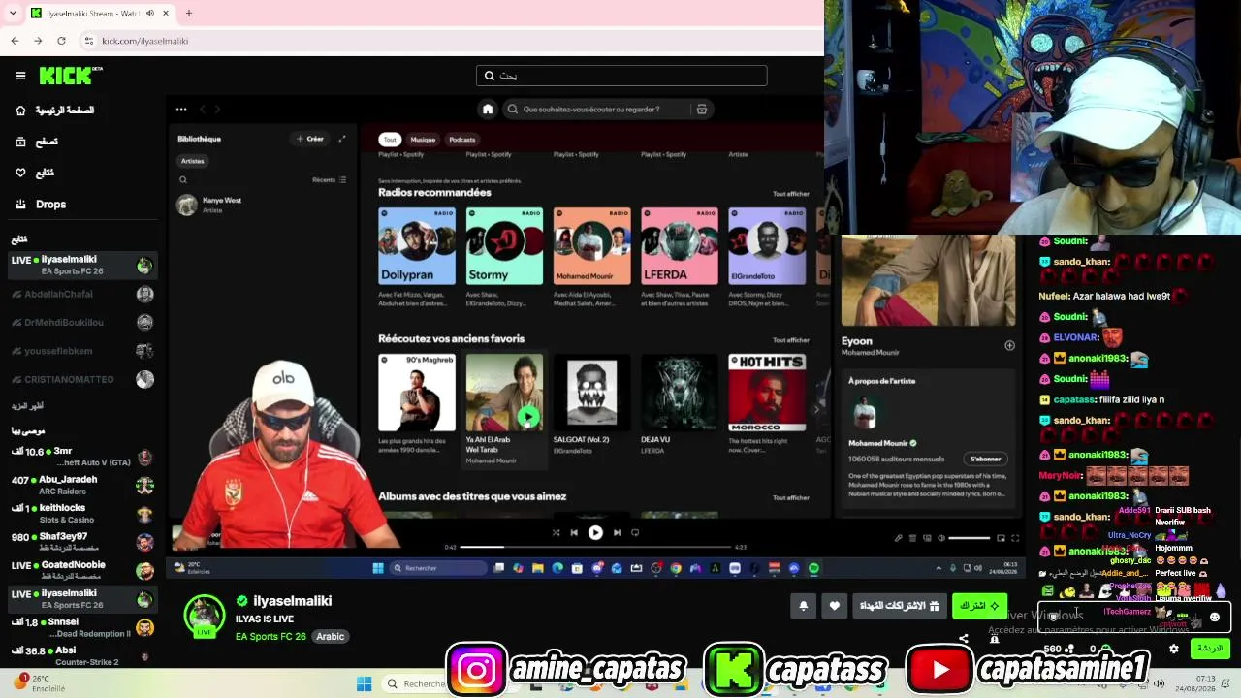Skip to next track in Spotify
The width and height of the screenshot is (1241, 698).
point(617,532)
